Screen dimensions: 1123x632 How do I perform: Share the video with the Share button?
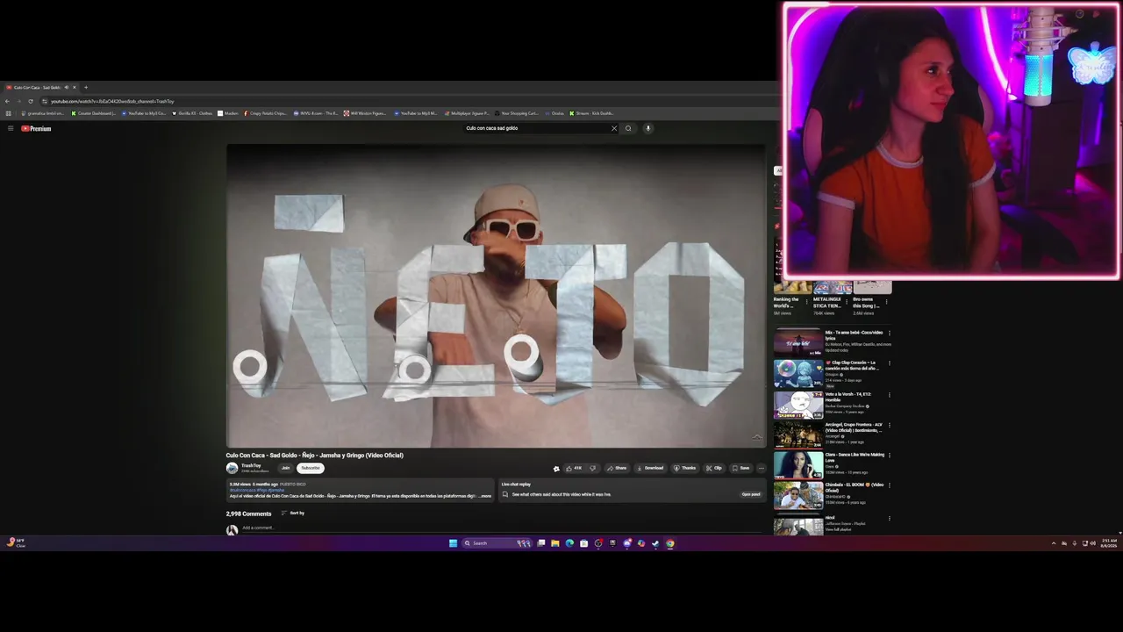[x=618, y=468]
